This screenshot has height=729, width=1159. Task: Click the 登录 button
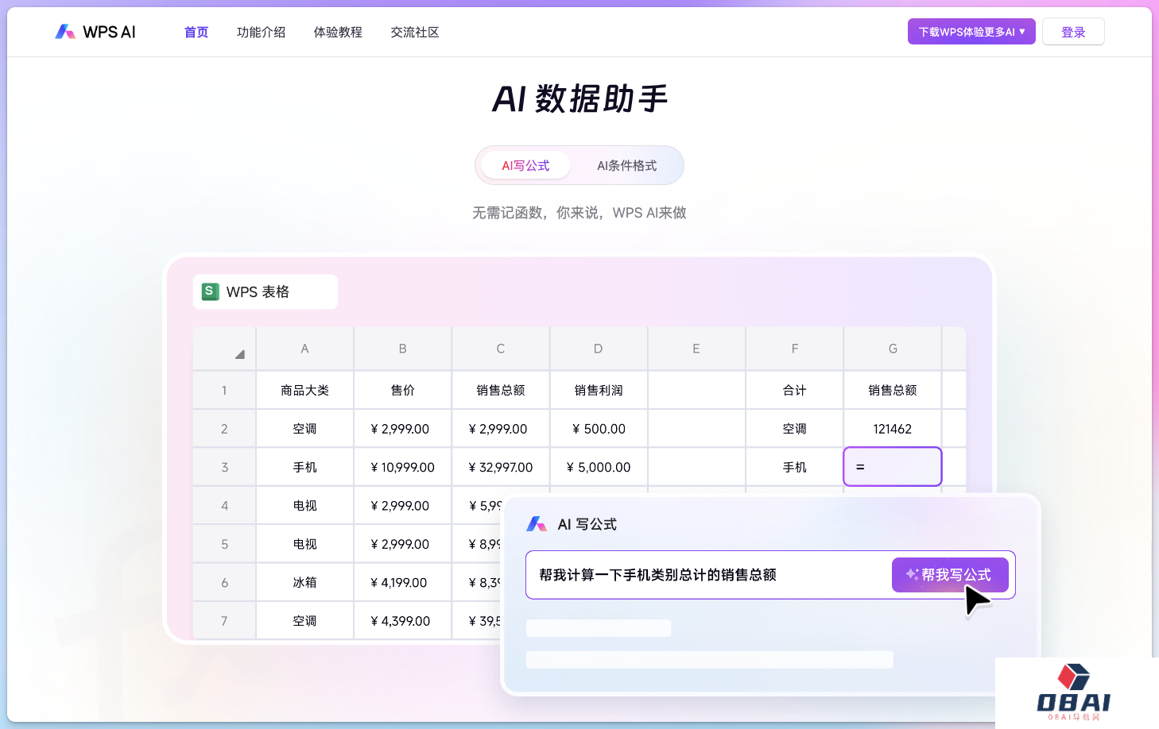[x=1072, y=32]
